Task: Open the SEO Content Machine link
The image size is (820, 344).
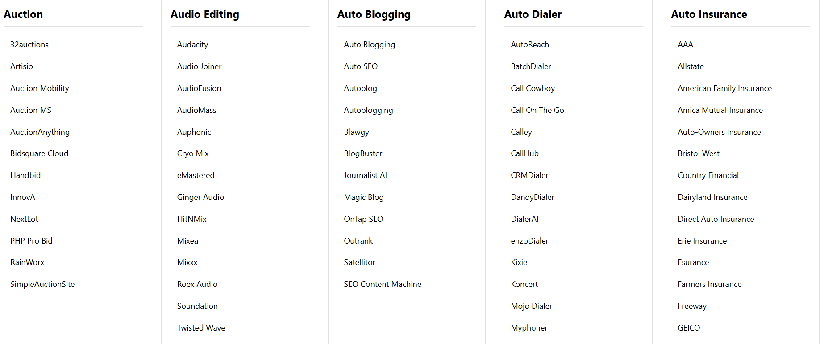Action: click(x=382, y=284)
